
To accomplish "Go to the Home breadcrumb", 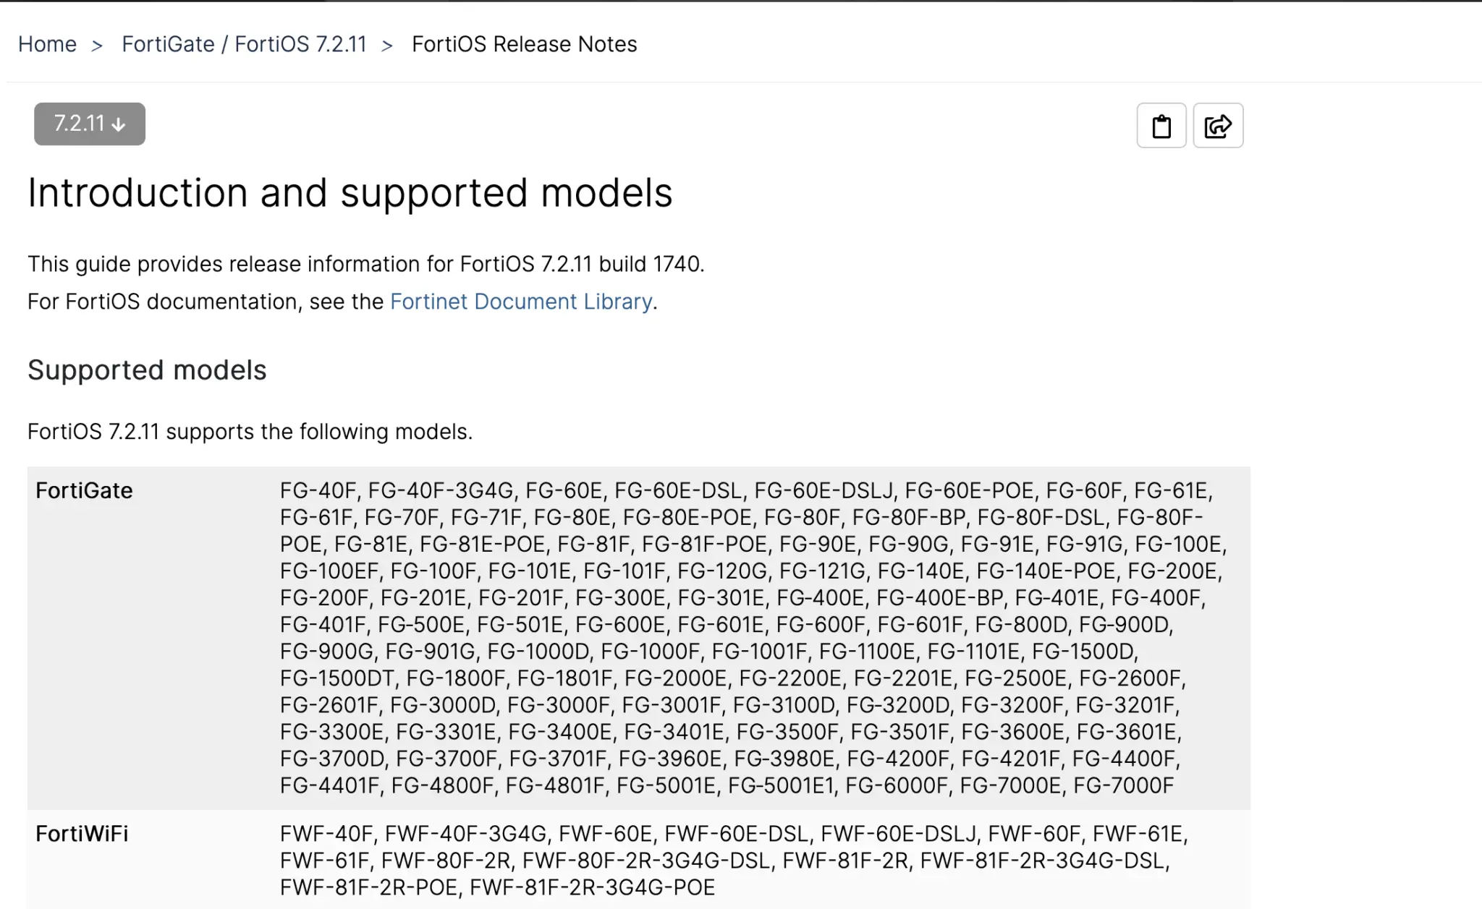I will [x=47, y=44].
